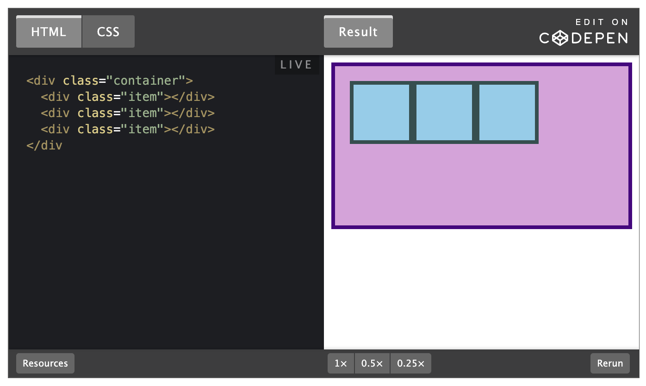Set result zoom to 1×
Image resolution: width=646 pixels, height=386 pixels.
pyautogui.click(x=341, y=363)
